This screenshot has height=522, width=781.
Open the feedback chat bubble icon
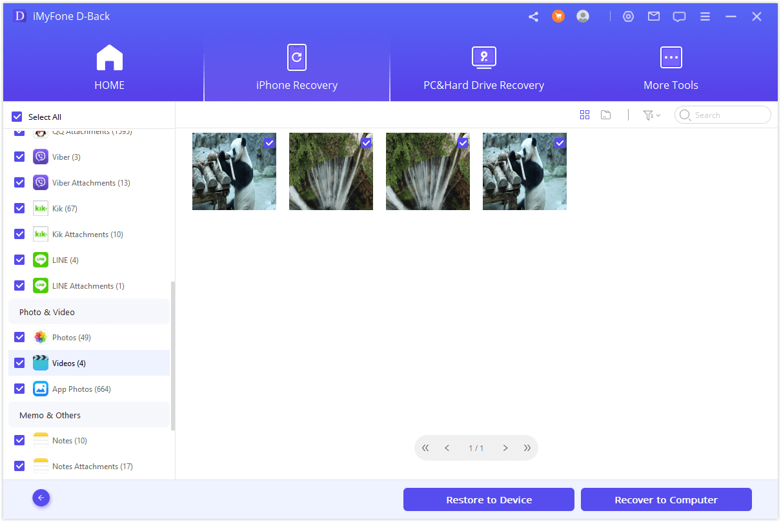coord(679,17)
